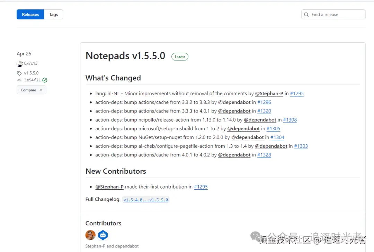Open pull request #1308 link
Image resolution: width=374 pixels, height=252 pixels.
click(x=290, y=120)
